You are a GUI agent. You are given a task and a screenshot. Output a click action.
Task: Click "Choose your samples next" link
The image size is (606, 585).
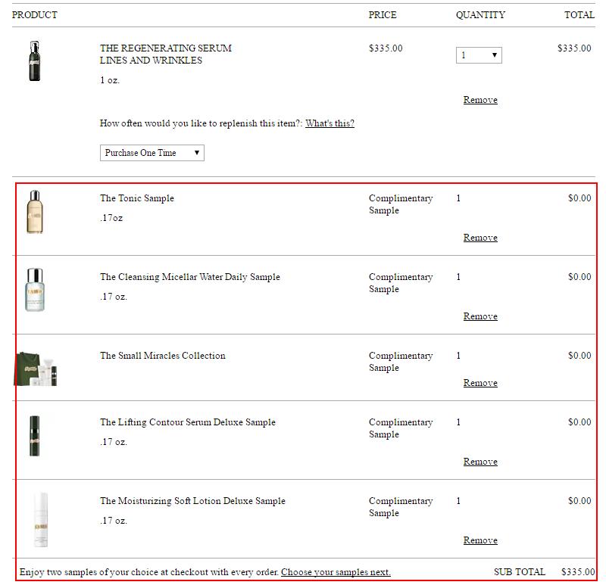[336, 572]
